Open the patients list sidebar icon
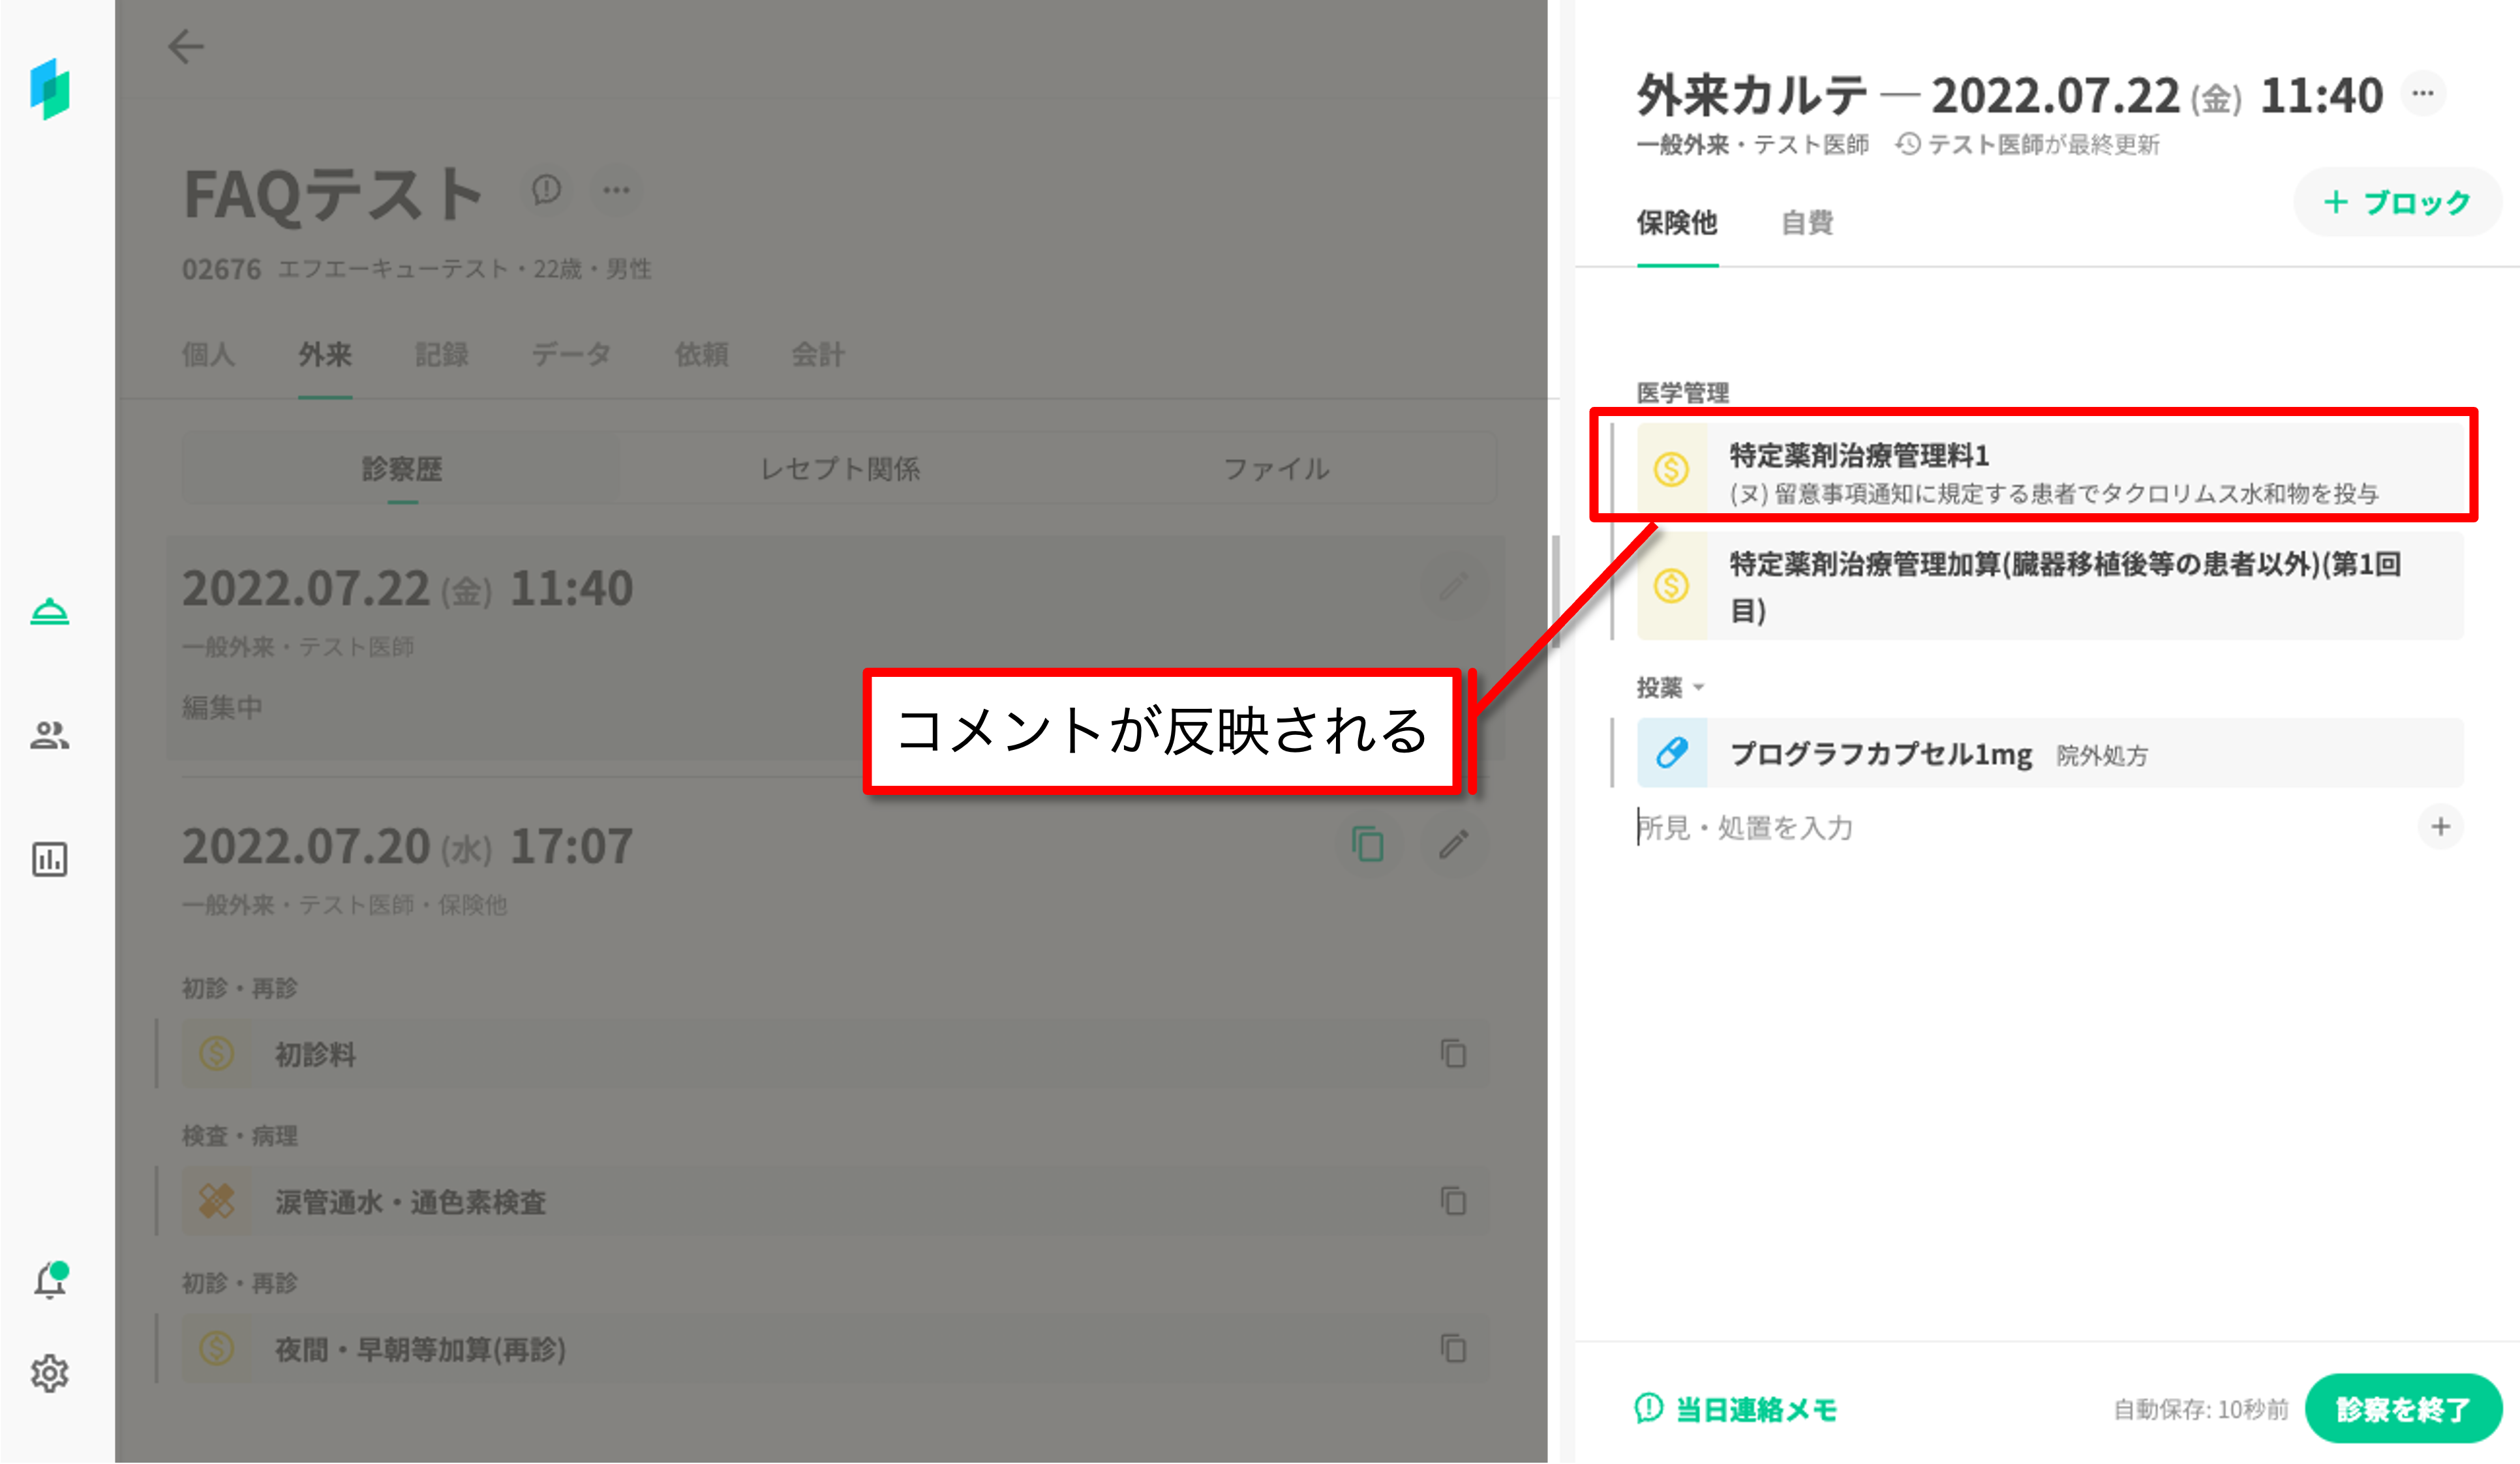The image size is (2520, 1464). click(49, 736)
